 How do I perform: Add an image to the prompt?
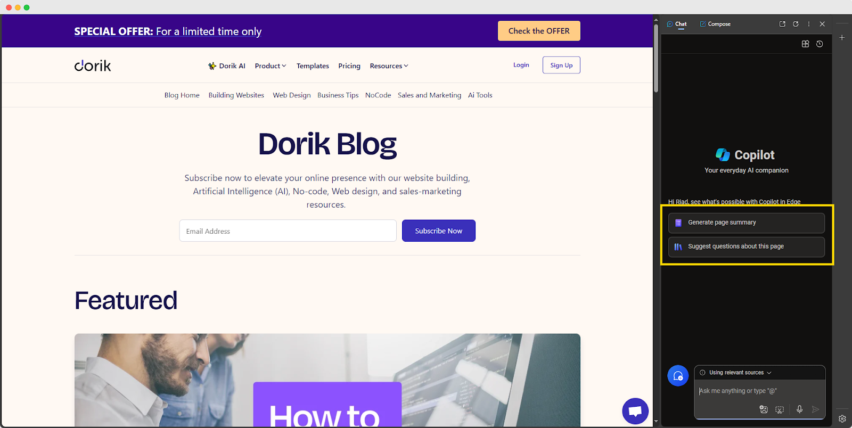(764, 409)
